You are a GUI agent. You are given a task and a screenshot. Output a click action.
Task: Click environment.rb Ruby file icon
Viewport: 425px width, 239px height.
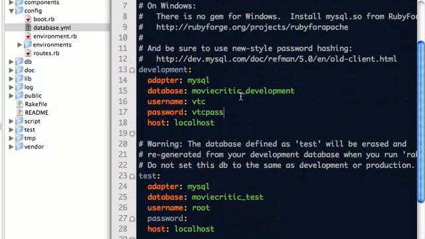[x=28, y=36]
